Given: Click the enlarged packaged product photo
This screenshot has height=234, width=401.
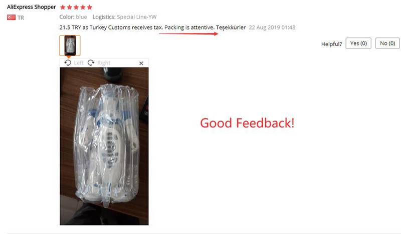Looking at the screenshot, I should pyautogui.click(x=104, y=146).
